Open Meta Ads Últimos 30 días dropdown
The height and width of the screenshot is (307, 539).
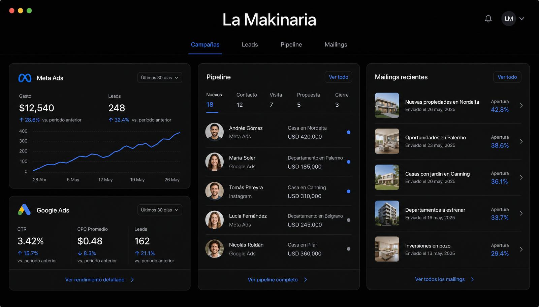click(x=160, y=77)
